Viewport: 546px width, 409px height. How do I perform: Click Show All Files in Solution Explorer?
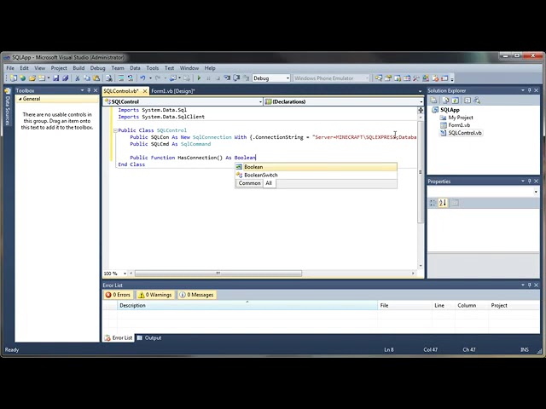click(x=445, y=101)
